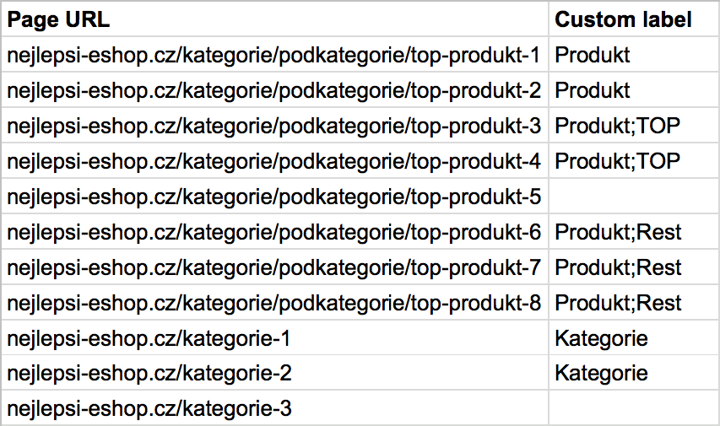This screenshot has height=426, width=720.
Task: Click the top-produkt-3 URL cell
Action: 274,126
